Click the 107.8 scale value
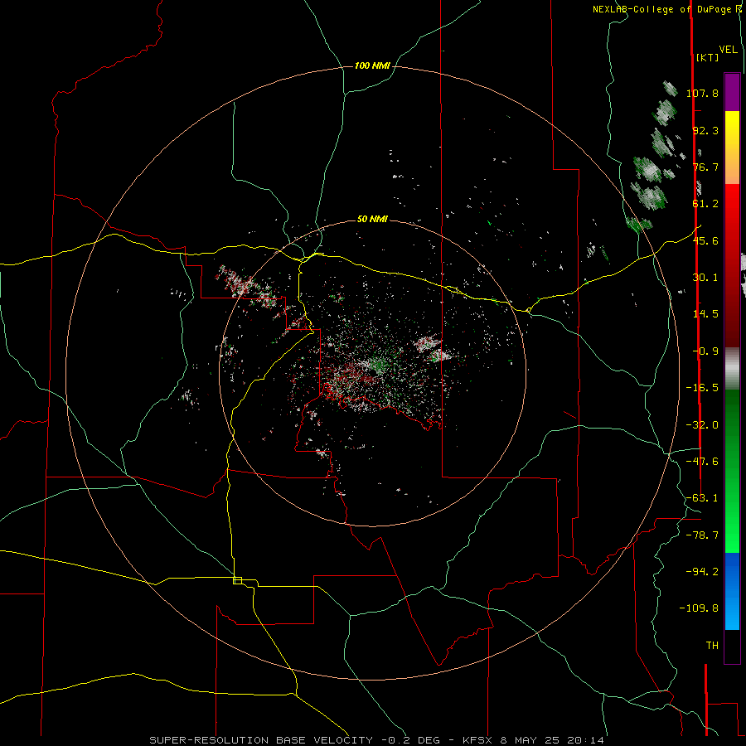 pos(702,93)
